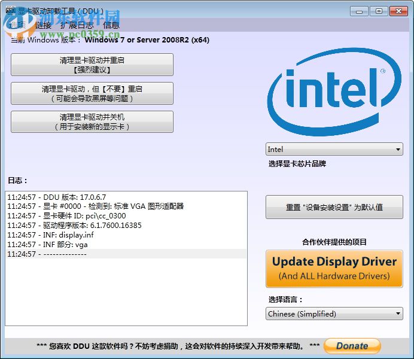414x359 pixels.
Task: Click the 合作伙伴提供的项目 label
Action: click(x=334, y=242)
